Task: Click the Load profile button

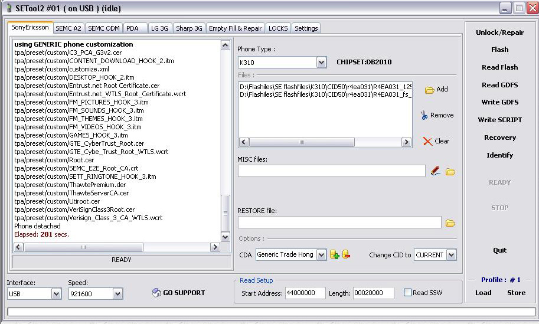Action: click(x=484, y=293)
